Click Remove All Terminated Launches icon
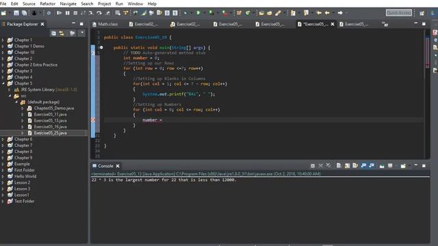Screen dimensions: 438x246 click(x=328, y=166)
